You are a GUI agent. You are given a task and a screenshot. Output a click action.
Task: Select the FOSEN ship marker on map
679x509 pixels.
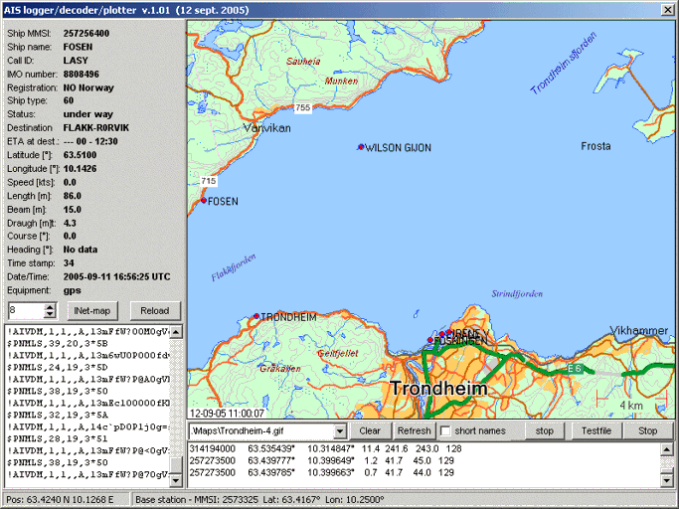tap(204, 201)
